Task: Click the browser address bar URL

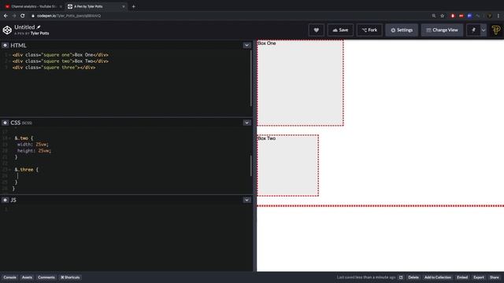Action: (x=69, y=16)
